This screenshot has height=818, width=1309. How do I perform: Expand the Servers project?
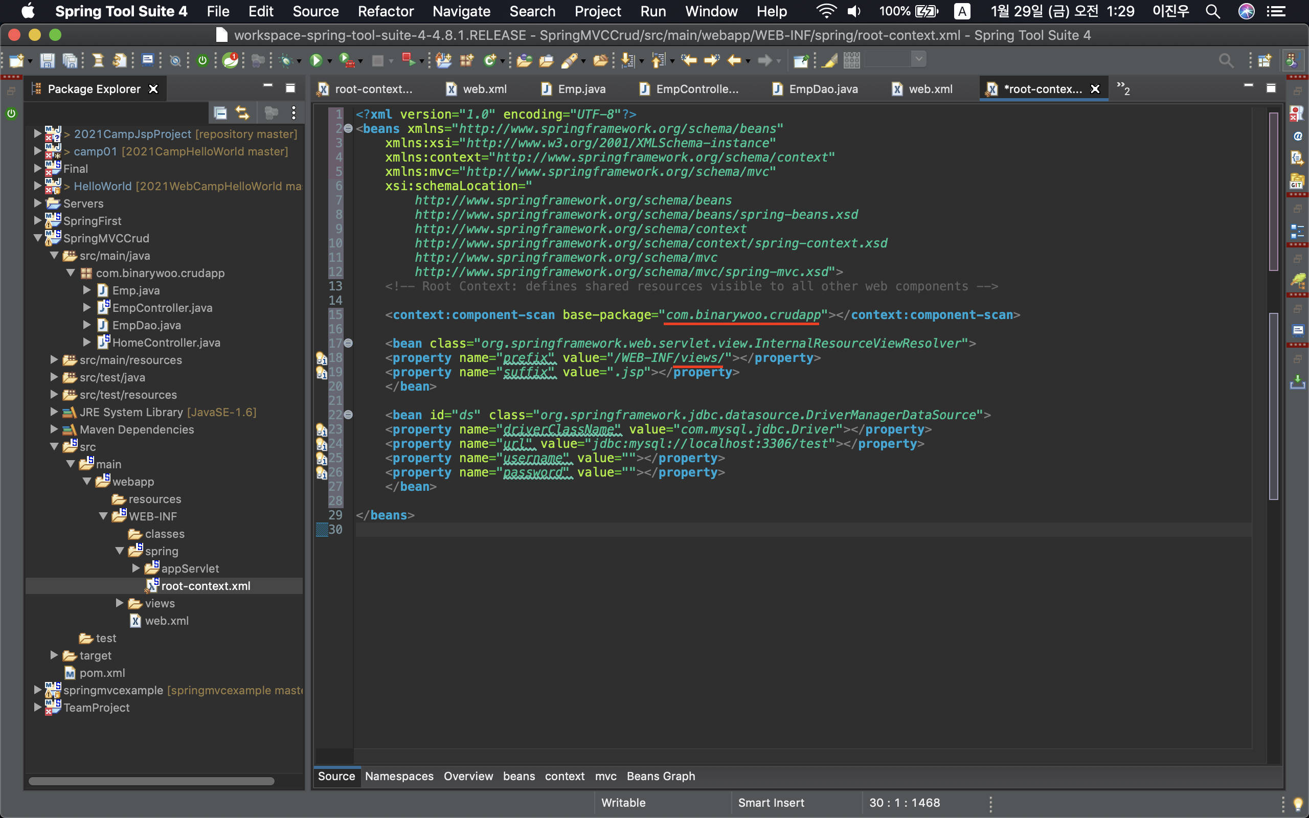(x=37, y=203)
